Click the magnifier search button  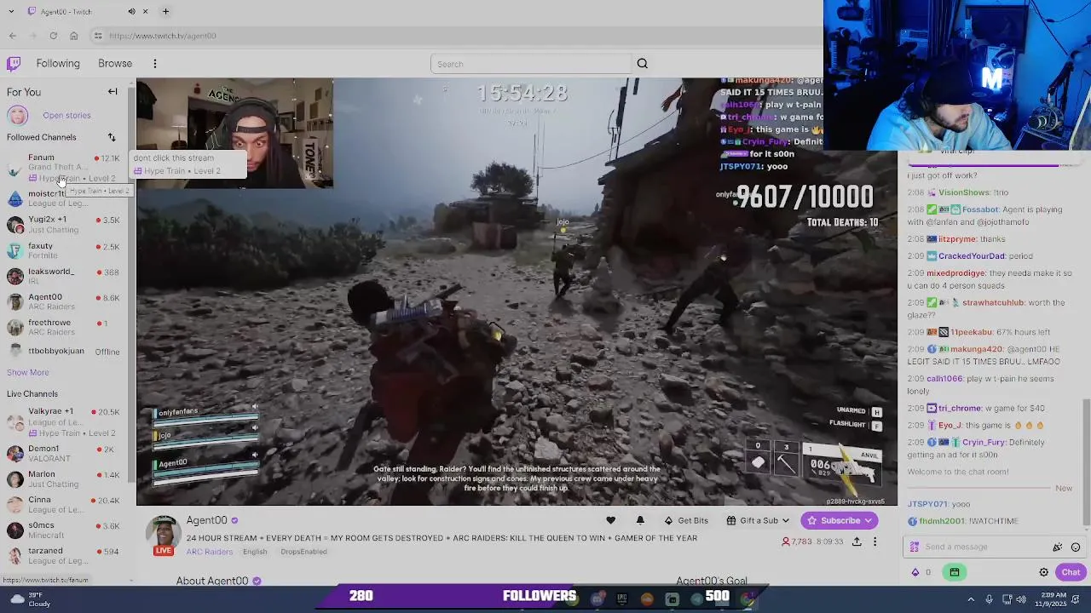click(643, 64)
